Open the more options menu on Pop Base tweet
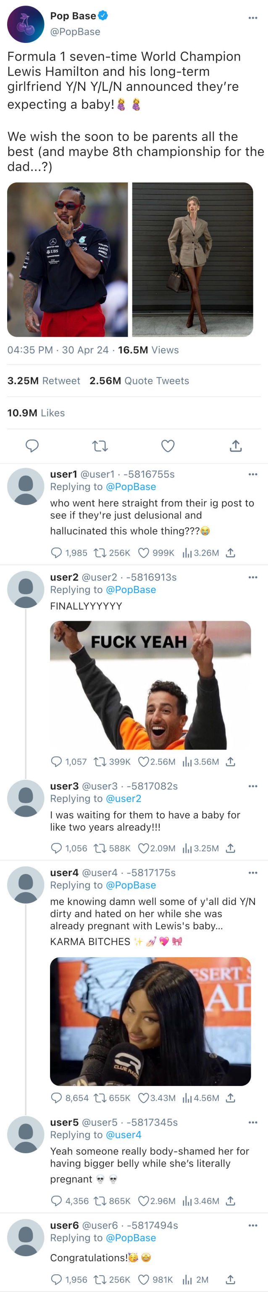This screenshot has height=1292, width=268. (x=252, y=18)
